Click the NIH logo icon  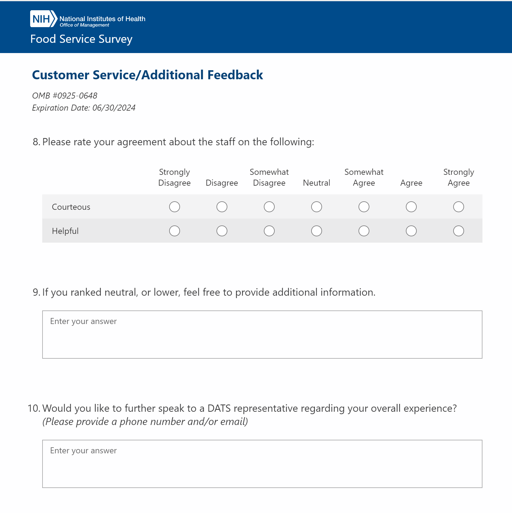(x=43, y=19)
